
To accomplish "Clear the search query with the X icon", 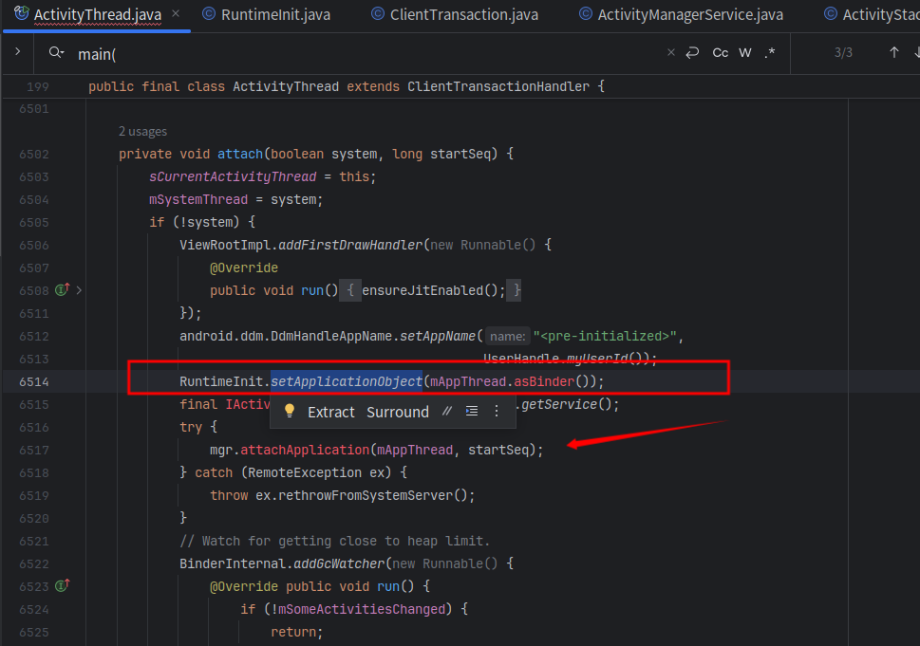I will (x=671, y=51).
